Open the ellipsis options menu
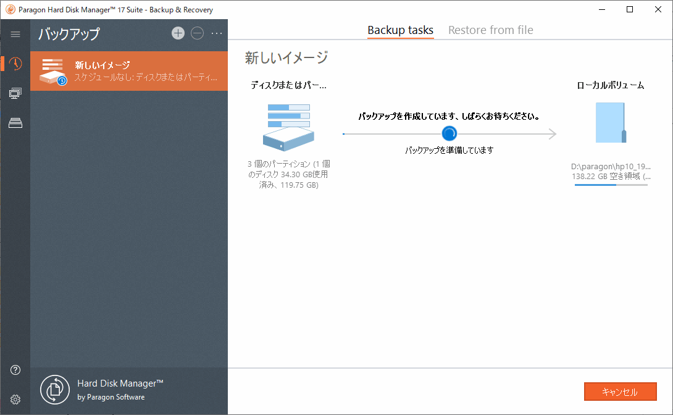This screenshot has height=415, width=673. 217,33
